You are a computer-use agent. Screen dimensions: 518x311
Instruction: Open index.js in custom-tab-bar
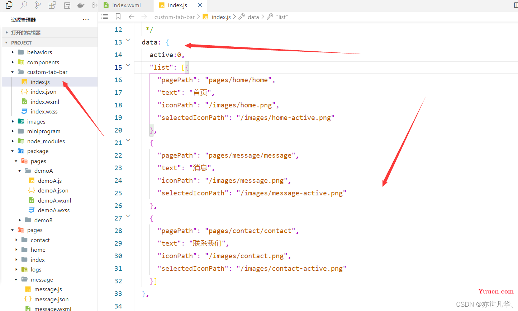(49, 82)
